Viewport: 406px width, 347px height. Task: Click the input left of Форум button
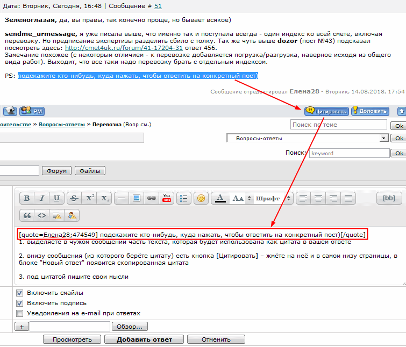19,171
